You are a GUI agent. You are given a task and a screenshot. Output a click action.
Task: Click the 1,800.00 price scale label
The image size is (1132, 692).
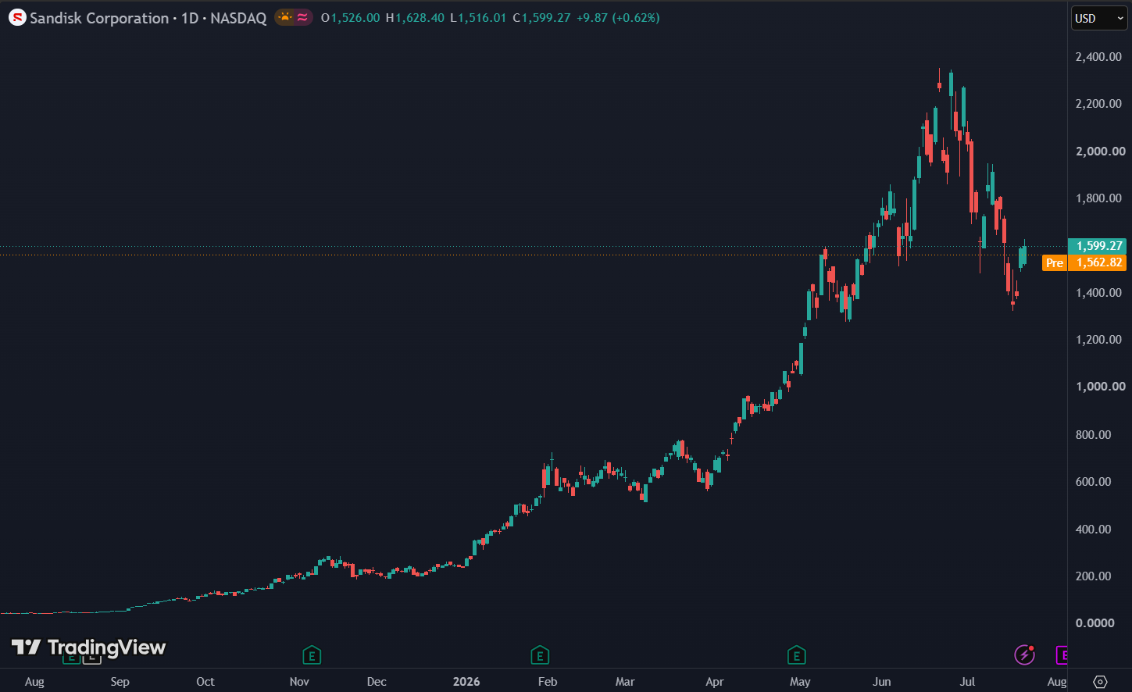[x=1098, y=198]
